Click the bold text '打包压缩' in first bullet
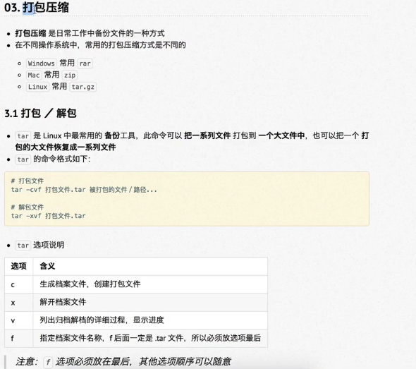The width and height of the screenshot is (416, 369). coord(30,33)
